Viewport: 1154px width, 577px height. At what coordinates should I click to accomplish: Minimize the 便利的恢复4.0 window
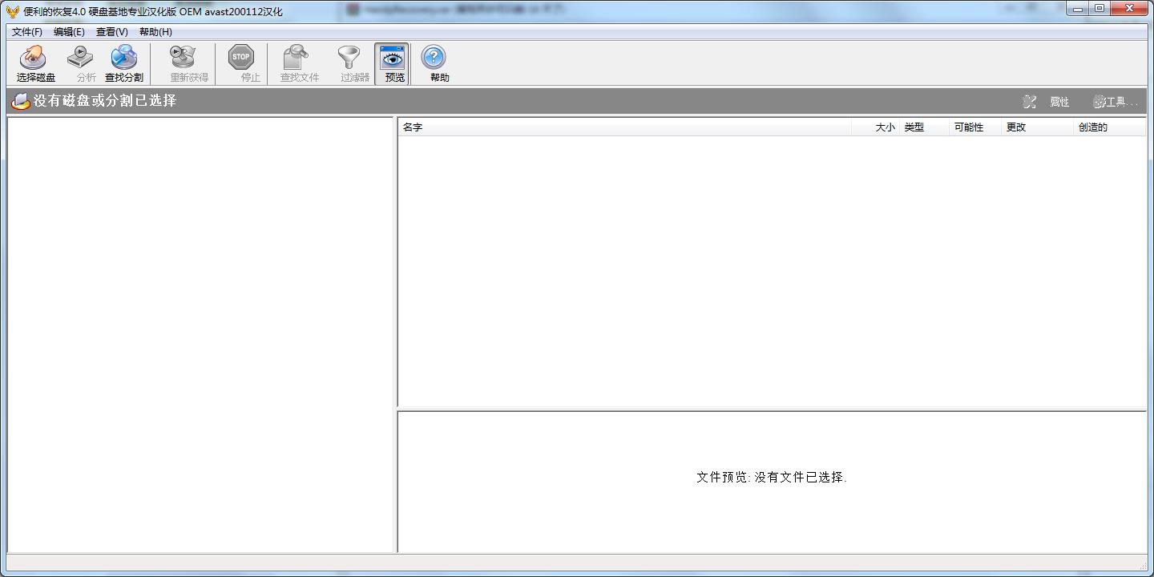coord(1078,9)
